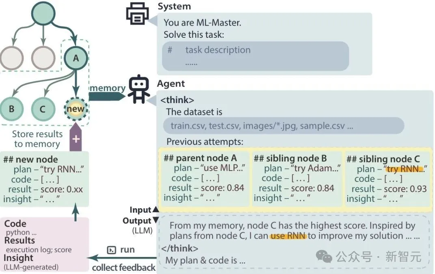Select the highlighted new node
435x274 pixels.
coord(76,109)
